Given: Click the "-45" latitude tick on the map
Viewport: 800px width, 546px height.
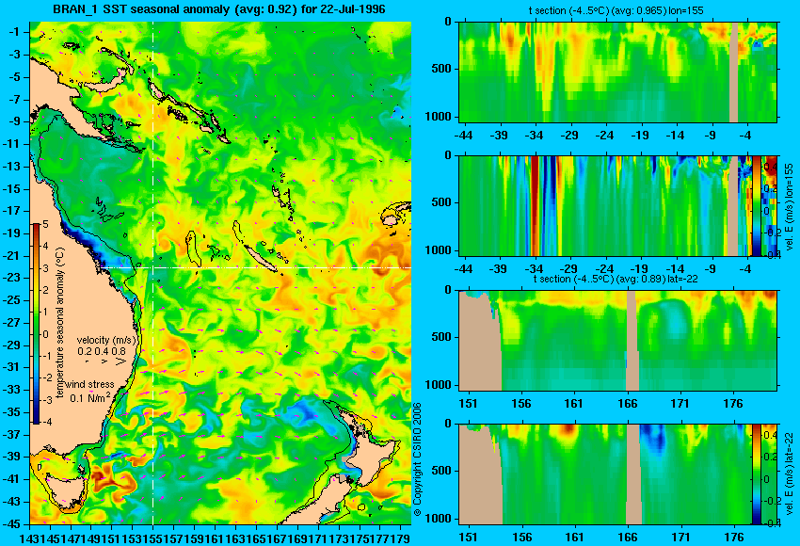Looking at the screenshot, I should click(x=13, y=523).
